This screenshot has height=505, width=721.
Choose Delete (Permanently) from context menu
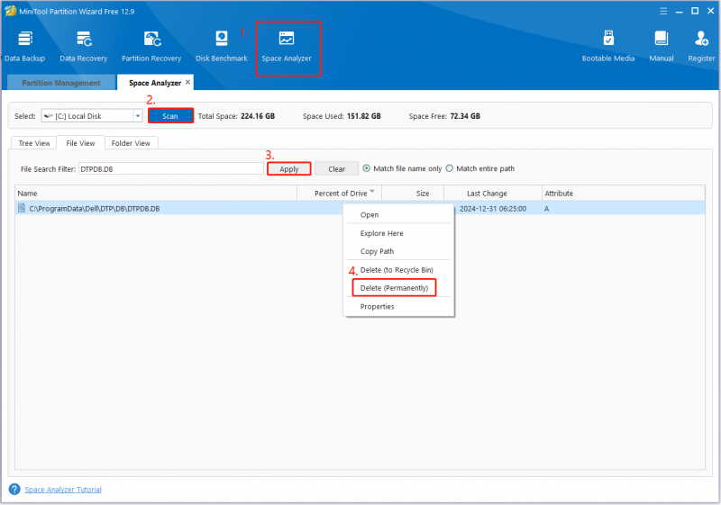tap(394, 288)
